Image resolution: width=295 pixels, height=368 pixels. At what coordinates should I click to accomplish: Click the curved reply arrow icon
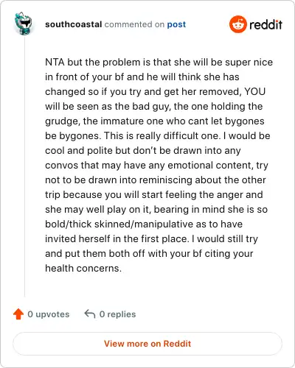coord(90,314)
